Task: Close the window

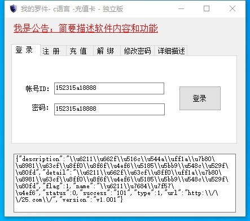Action: [x=233, y=8]
